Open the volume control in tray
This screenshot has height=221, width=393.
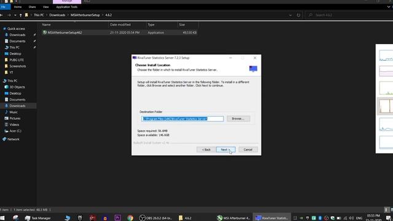(351, 218)
